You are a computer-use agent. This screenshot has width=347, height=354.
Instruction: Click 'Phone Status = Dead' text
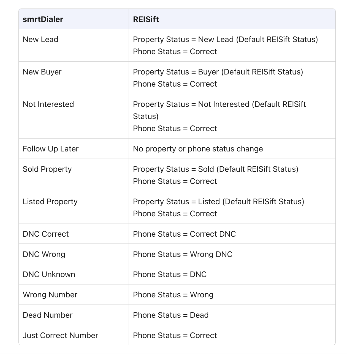click(171, 315)
